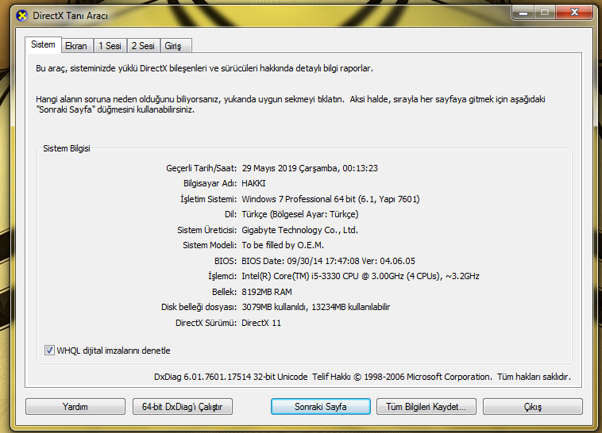Click the İşlemci label
Screen dimensions: 602x433
coord(222,276)
